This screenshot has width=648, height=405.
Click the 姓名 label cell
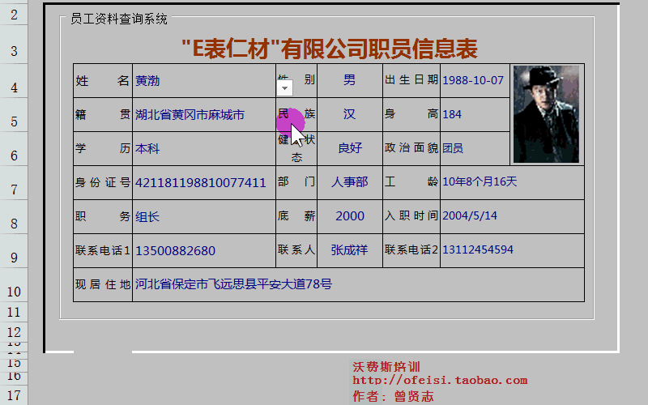point(103,80)
